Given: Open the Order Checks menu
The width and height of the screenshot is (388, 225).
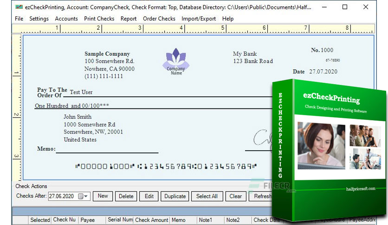Looking at the screenshot, I should pos(159,19).
